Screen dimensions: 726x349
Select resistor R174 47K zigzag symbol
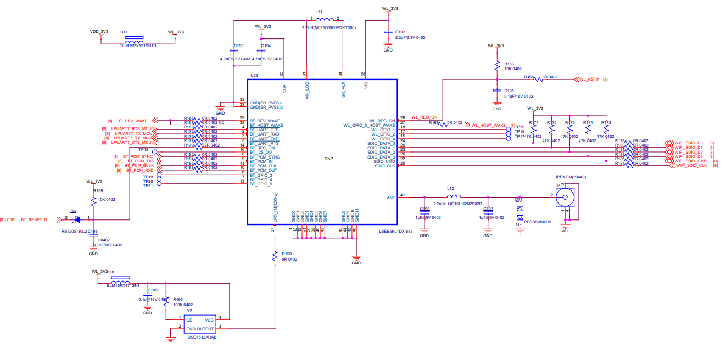[x=533, y=132]
